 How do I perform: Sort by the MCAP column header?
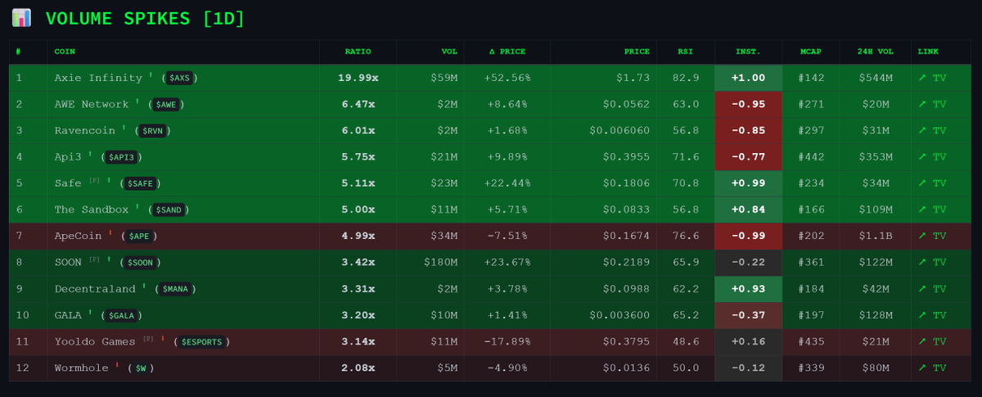tap(811, 52)
